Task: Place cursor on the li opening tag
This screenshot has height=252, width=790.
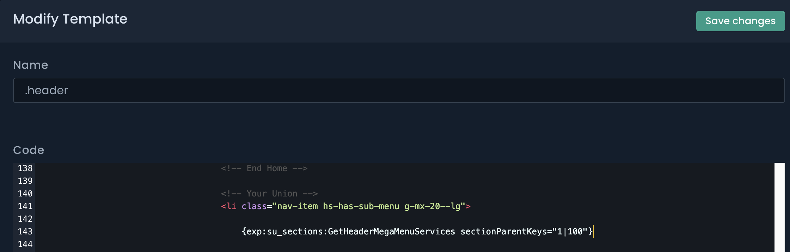Action: [x=228, y=206]
